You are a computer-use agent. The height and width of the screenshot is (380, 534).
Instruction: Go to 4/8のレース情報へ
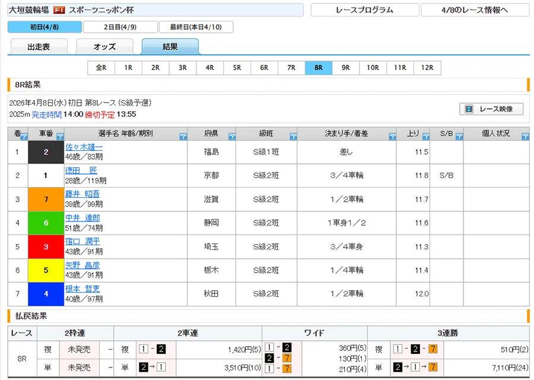475,10
